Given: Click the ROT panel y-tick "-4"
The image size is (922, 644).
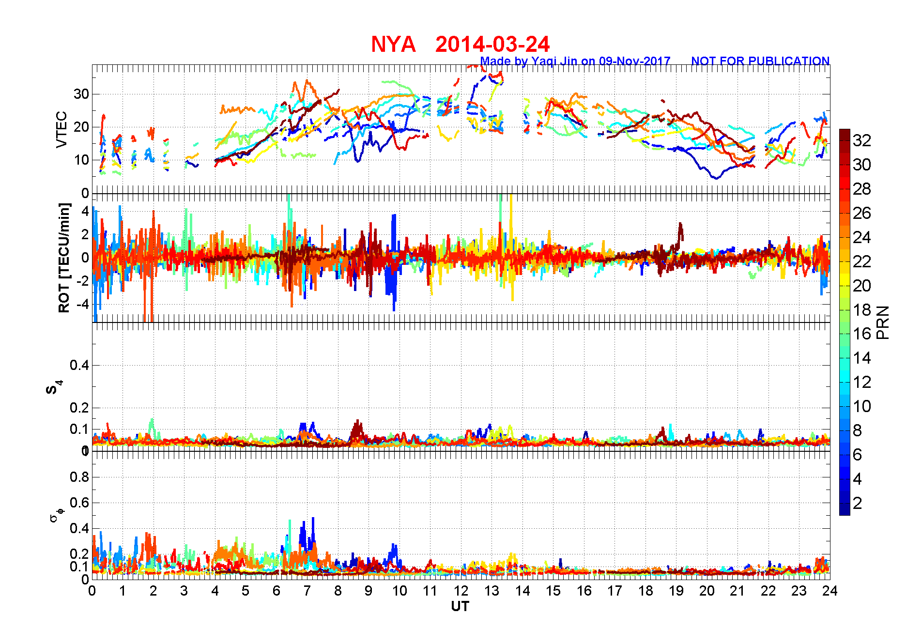Looking at the screenshot, I should (x=82, y=304).
